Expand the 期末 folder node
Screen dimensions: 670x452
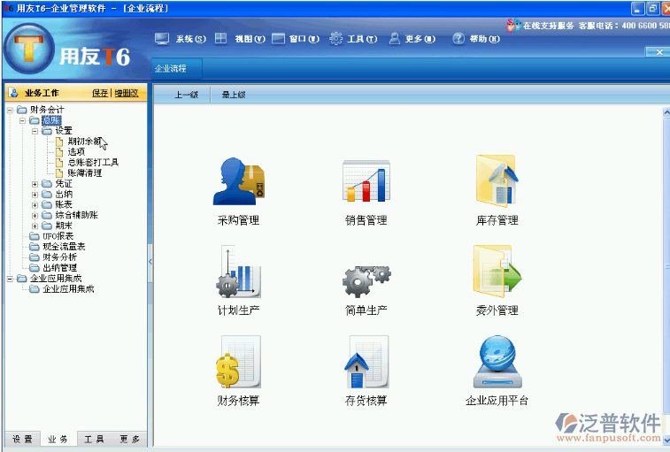coord(35,226)
